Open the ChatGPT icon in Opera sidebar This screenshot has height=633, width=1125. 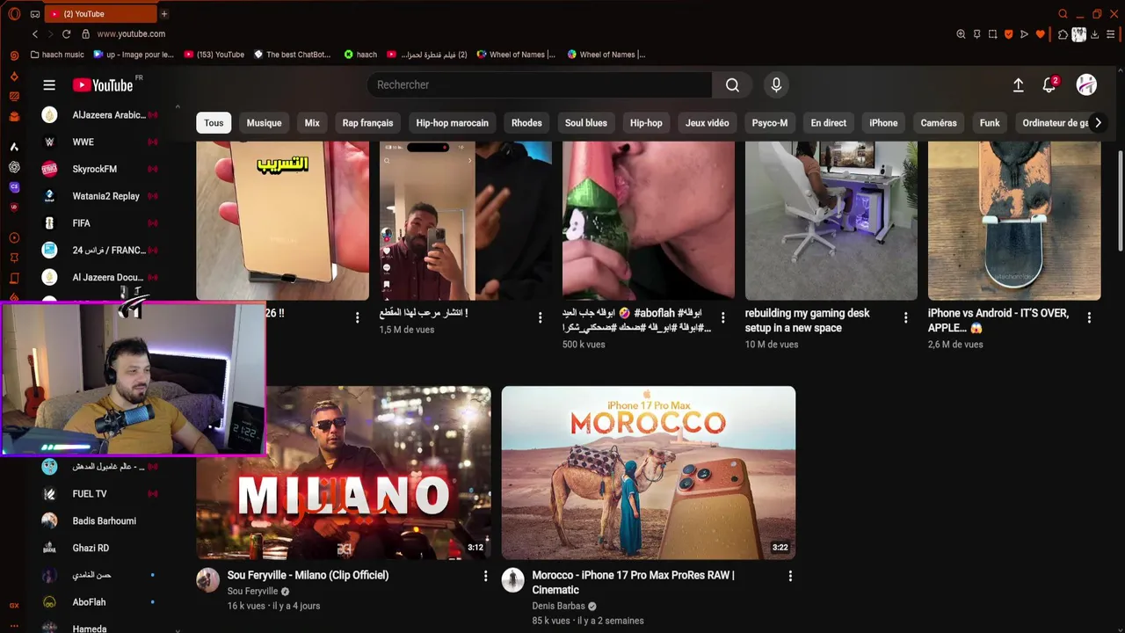pyautogui.click(x=14, y=167)
